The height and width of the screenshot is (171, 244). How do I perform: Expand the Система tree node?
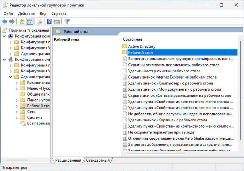coord(16,117)
